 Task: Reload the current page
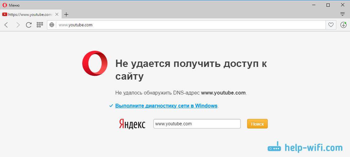click(x=29, y=25)
